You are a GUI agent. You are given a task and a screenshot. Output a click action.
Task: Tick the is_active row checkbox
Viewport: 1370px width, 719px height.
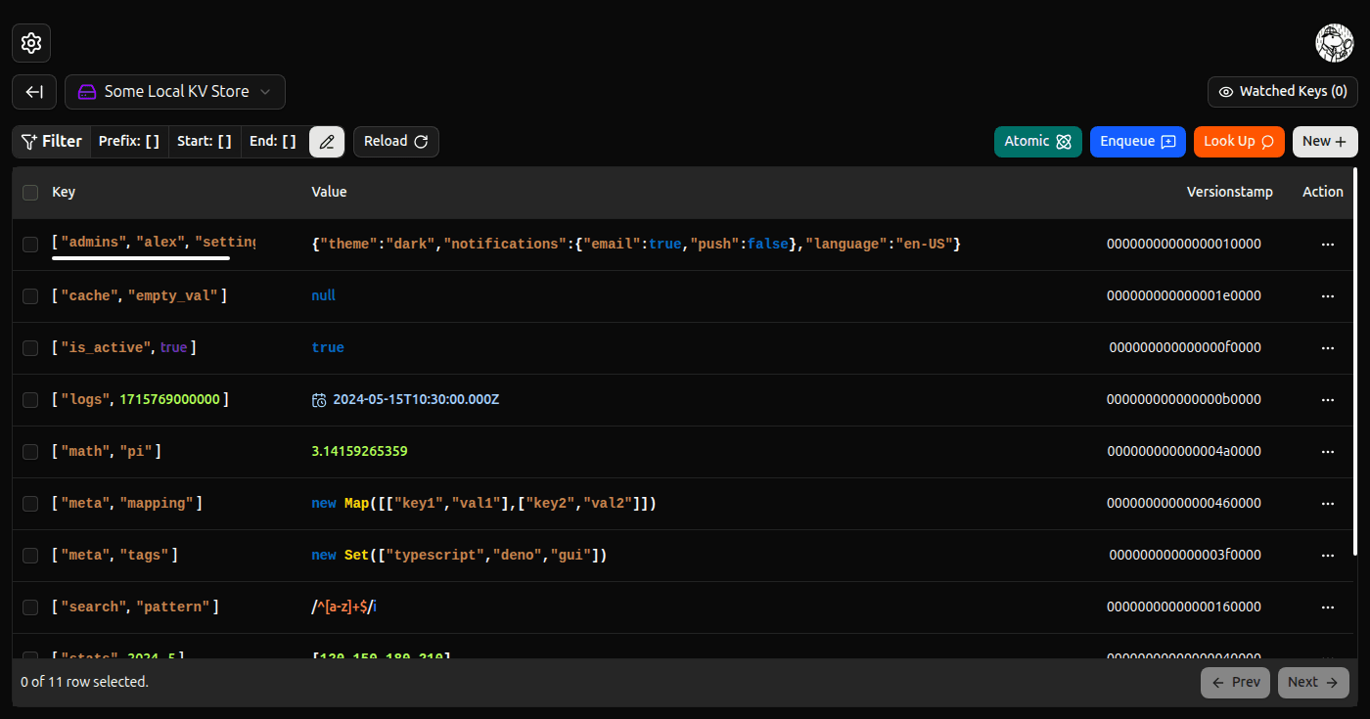click(30, 348)
